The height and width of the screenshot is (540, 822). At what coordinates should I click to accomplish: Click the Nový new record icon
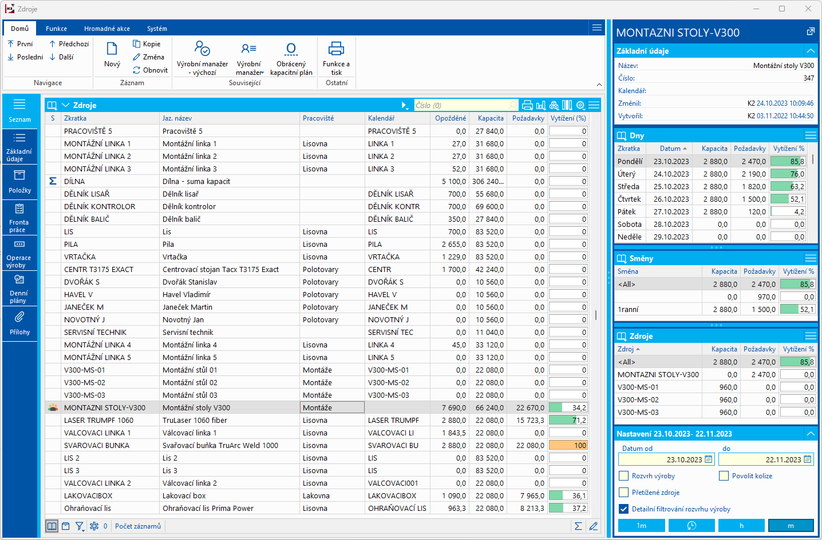point(112,49)
